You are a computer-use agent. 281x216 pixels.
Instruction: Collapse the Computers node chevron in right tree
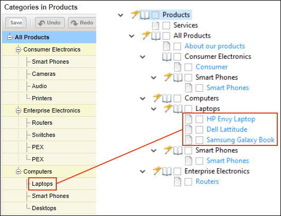tap(143, 99)
